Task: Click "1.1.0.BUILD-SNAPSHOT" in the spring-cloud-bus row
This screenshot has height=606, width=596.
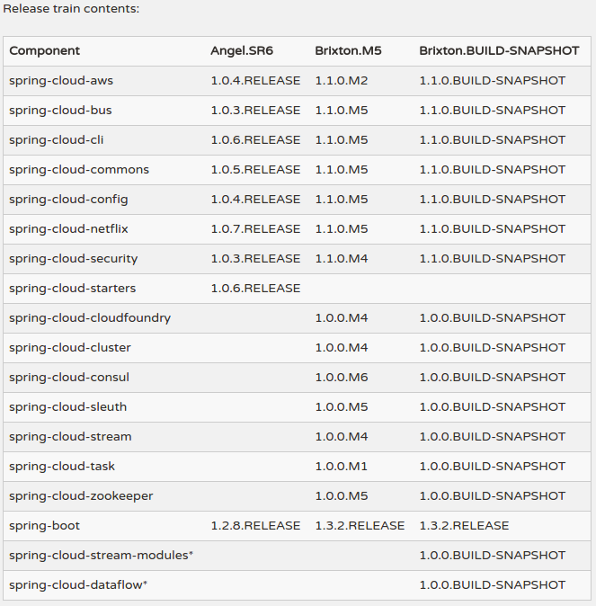Action: coord(493,111)
